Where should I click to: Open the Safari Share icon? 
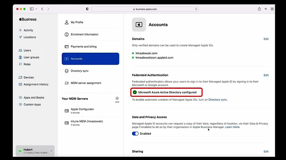coord(259,9)
